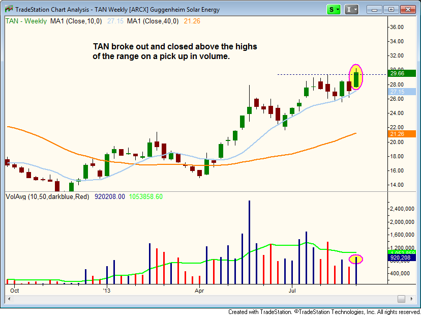This screenshot has width=421, height=315.
Task: Click the '13 date axis label
Action: (x=107, y=291)
